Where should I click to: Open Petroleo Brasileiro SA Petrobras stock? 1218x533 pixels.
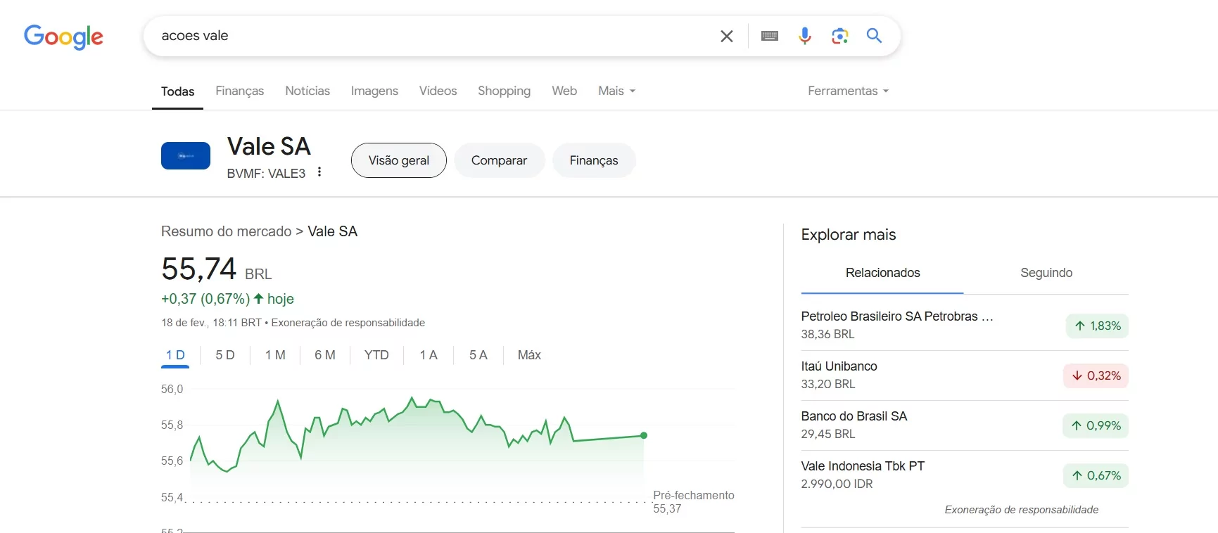[x=896, y=316]
